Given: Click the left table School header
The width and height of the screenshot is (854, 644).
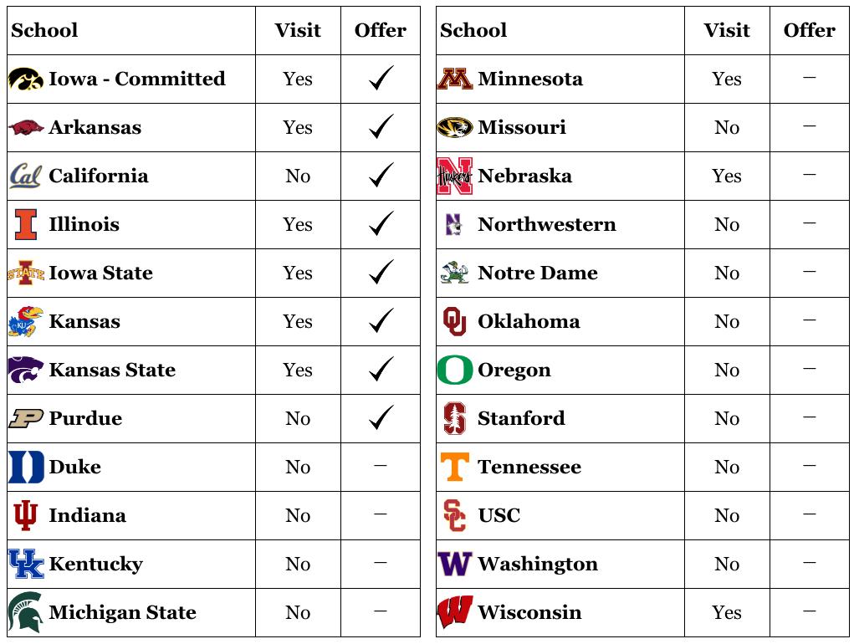Looking at the screenshot, I should pos(44,31).
